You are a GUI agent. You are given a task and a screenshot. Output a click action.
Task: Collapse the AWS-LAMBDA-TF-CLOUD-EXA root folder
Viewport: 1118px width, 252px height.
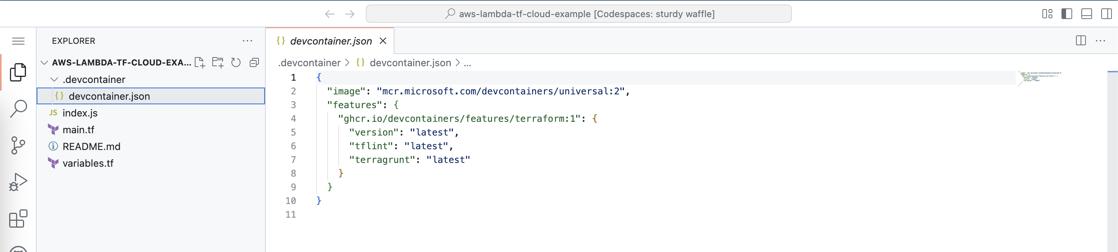pos(44,62)
